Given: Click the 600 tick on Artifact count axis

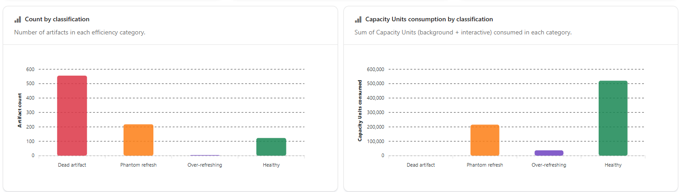Looking at the screenshot, I should [30, 69].
